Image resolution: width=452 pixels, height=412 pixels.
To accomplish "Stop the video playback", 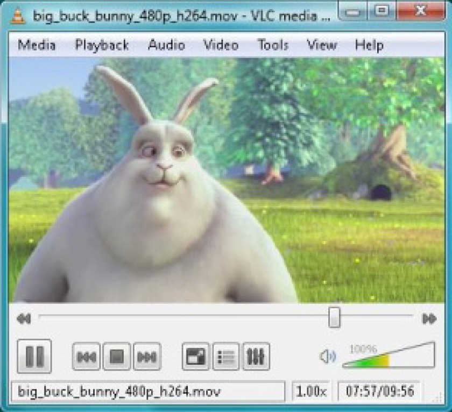I will (117, 357).
